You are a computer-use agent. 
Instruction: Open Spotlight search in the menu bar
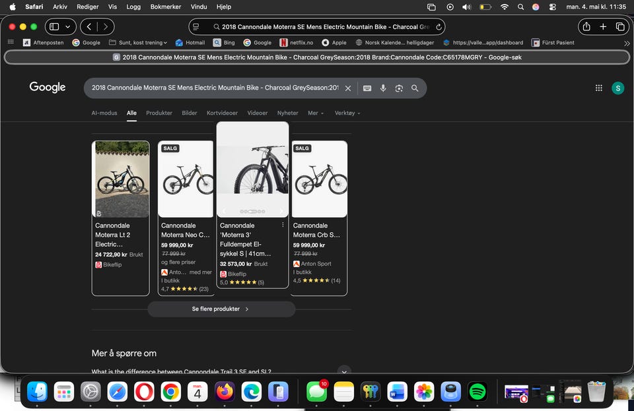click(521, 7)
